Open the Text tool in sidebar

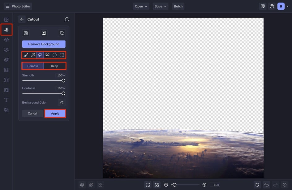point(6,100)
